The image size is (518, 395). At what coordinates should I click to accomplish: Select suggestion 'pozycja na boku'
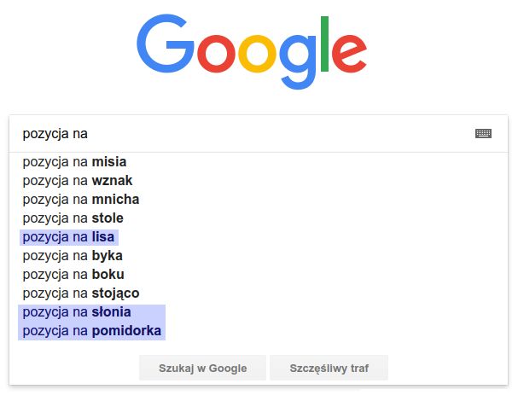click(73, 275)
